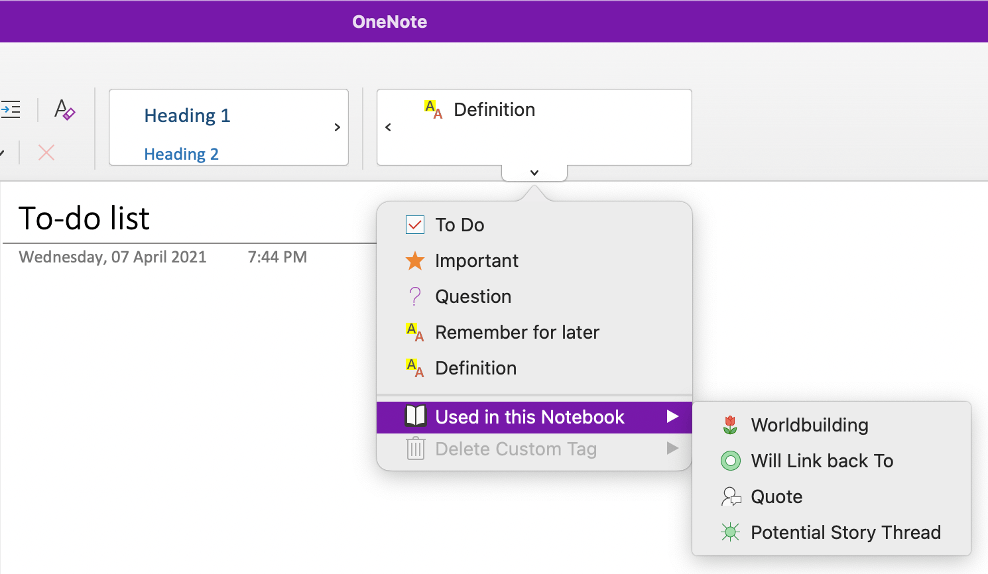Choose the Important tag
Screen dimensions: 988x574
click(534, 261)
